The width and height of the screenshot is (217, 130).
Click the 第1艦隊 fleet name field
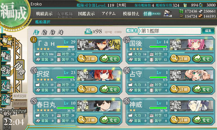click(169, 31)
